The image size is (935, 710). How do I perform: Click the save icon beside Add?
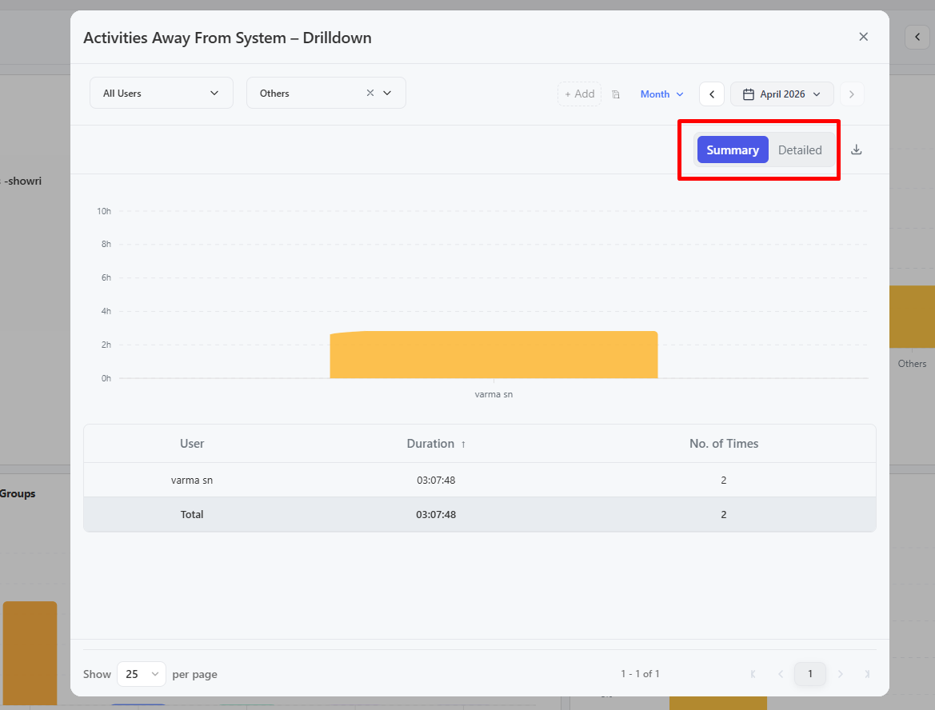tap(616, 94)
